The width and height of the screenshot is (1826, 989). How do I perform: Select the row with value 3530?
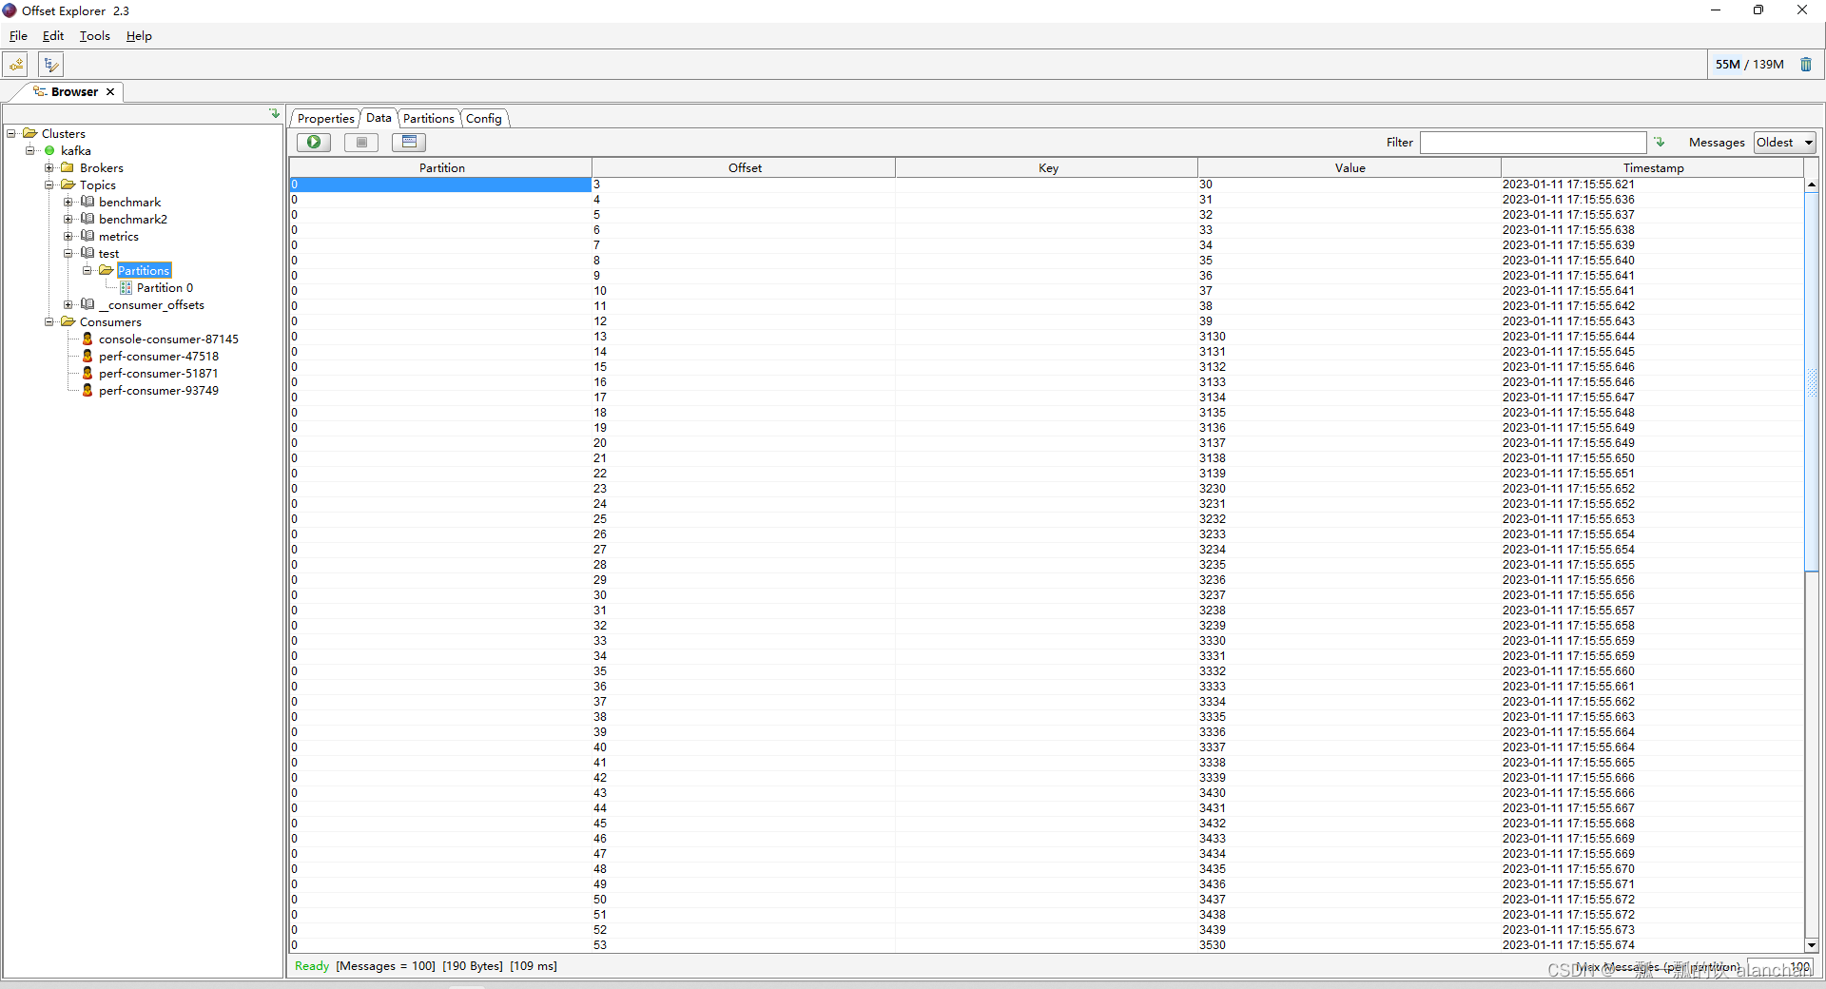[x=1046, y=945]
